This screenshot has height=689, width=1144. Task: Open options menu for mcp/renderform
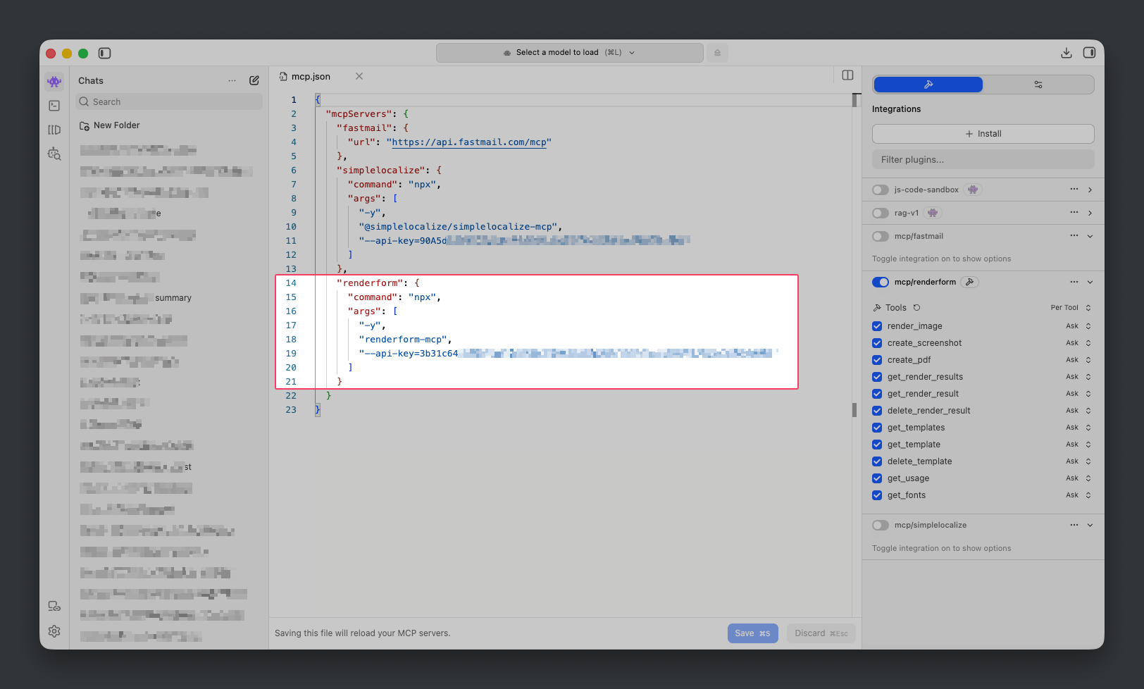[x=1074, y=282]
